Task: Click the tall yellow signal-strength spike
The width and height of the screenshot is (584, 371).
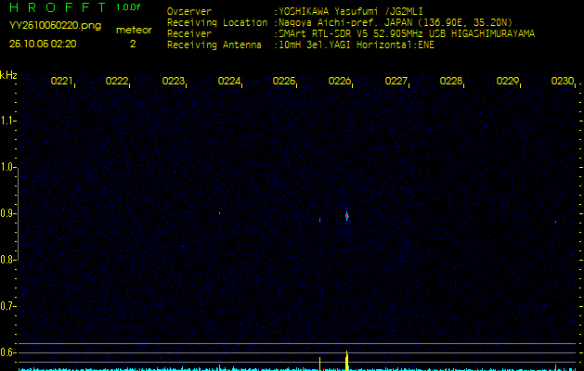Action: 346,361
